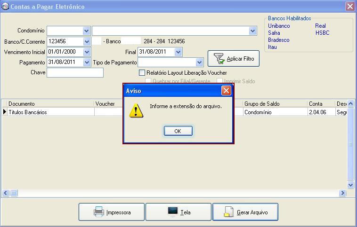
Task: Click the Bradesco bank link
Action: tap(278, 40)
